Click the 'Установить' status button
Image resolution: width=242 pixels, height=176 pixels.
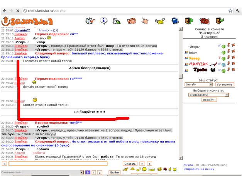[224, 84]
